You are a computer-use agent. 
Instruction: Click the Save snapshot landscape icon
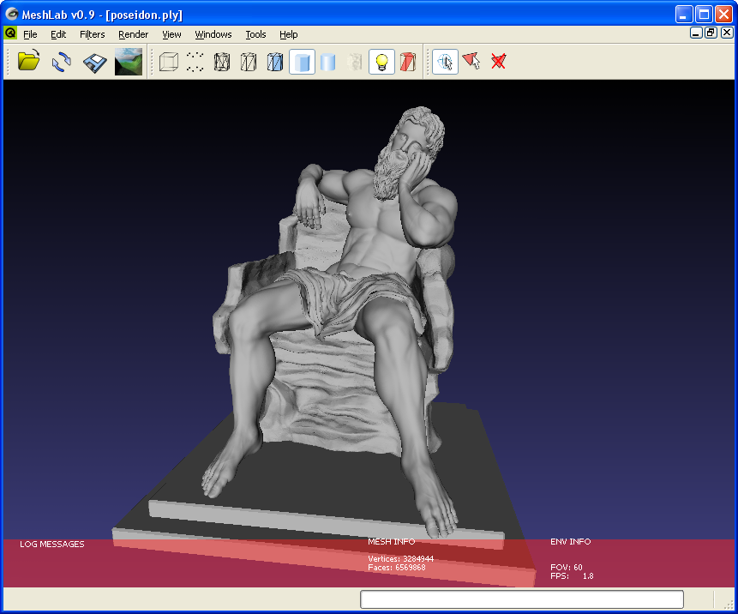pyautogui.click(x=129, y=62)
